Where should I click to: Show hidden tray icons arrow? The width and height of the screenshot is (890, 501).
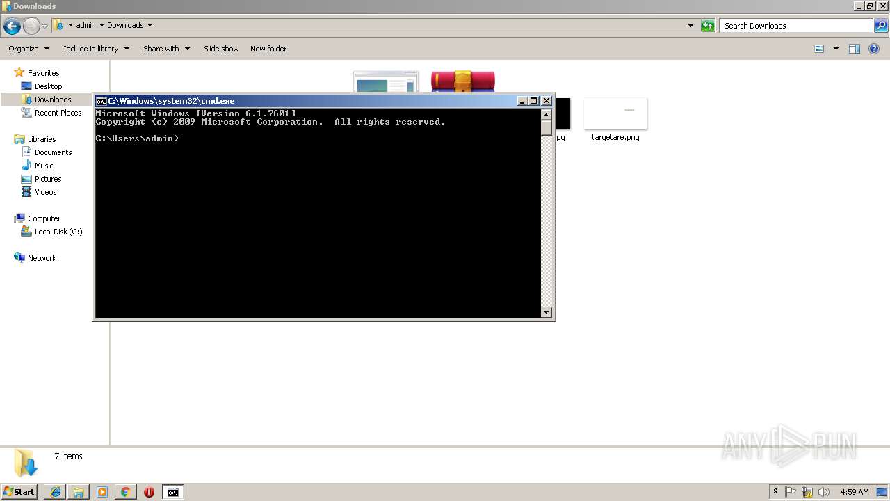coord(775,492)
